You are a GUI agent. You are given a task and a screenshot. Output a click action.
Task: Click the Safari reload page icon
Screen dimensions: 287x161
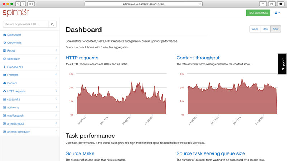pyautogui.click(x=200, y=4)
